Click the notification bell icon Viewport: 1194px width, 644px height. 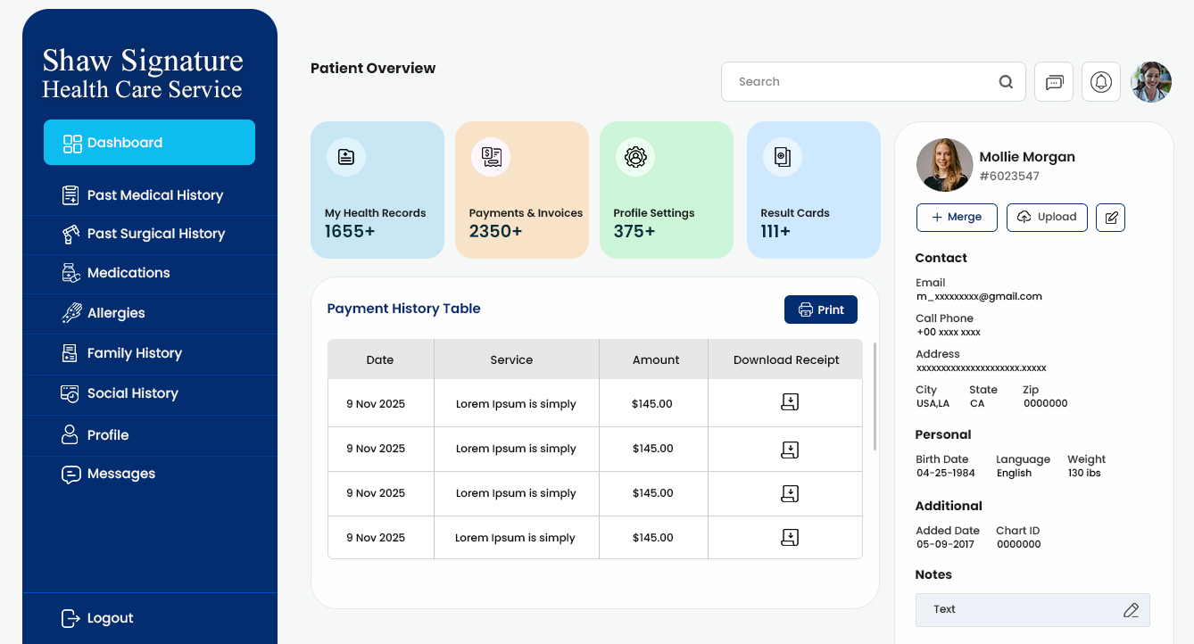[x=1101, y=82]
